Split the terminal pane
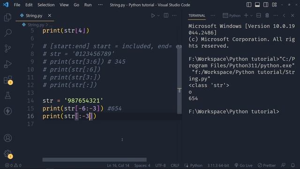Screen dimensions: 300x169 [259, 15]
